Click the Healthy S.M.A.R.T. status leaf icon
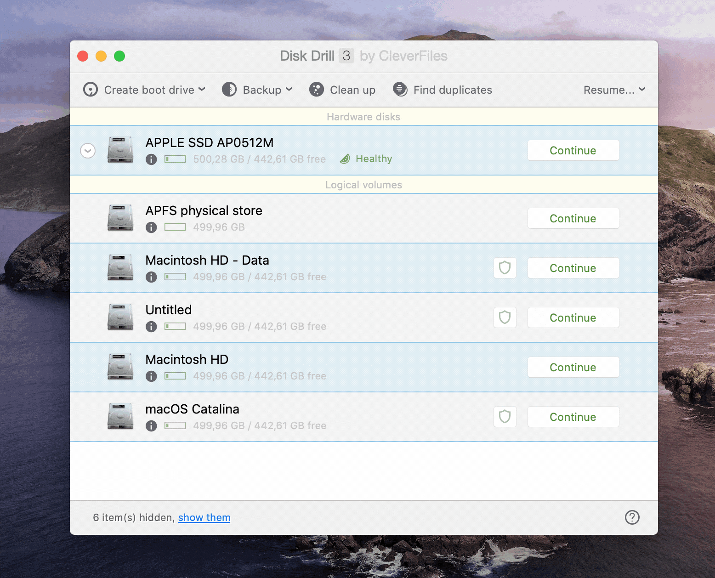The width and height of the screenshot is (715, 578). (345, 159)
